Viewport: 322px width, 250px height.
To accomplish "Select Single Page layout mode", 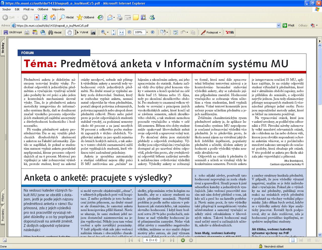I will tap(293, 240).
